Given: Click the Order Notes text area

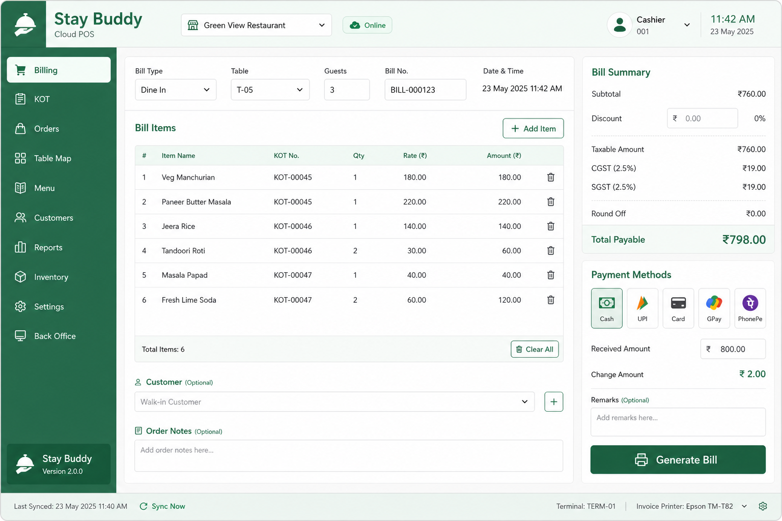Looking at the screenshot, I should [x=349, y=455].
